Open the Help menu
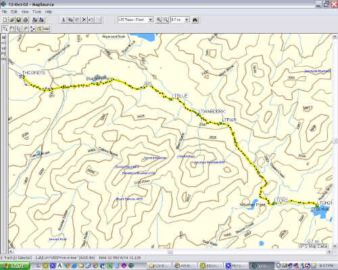Screen dimensions: 338x270 click(49, 11)
